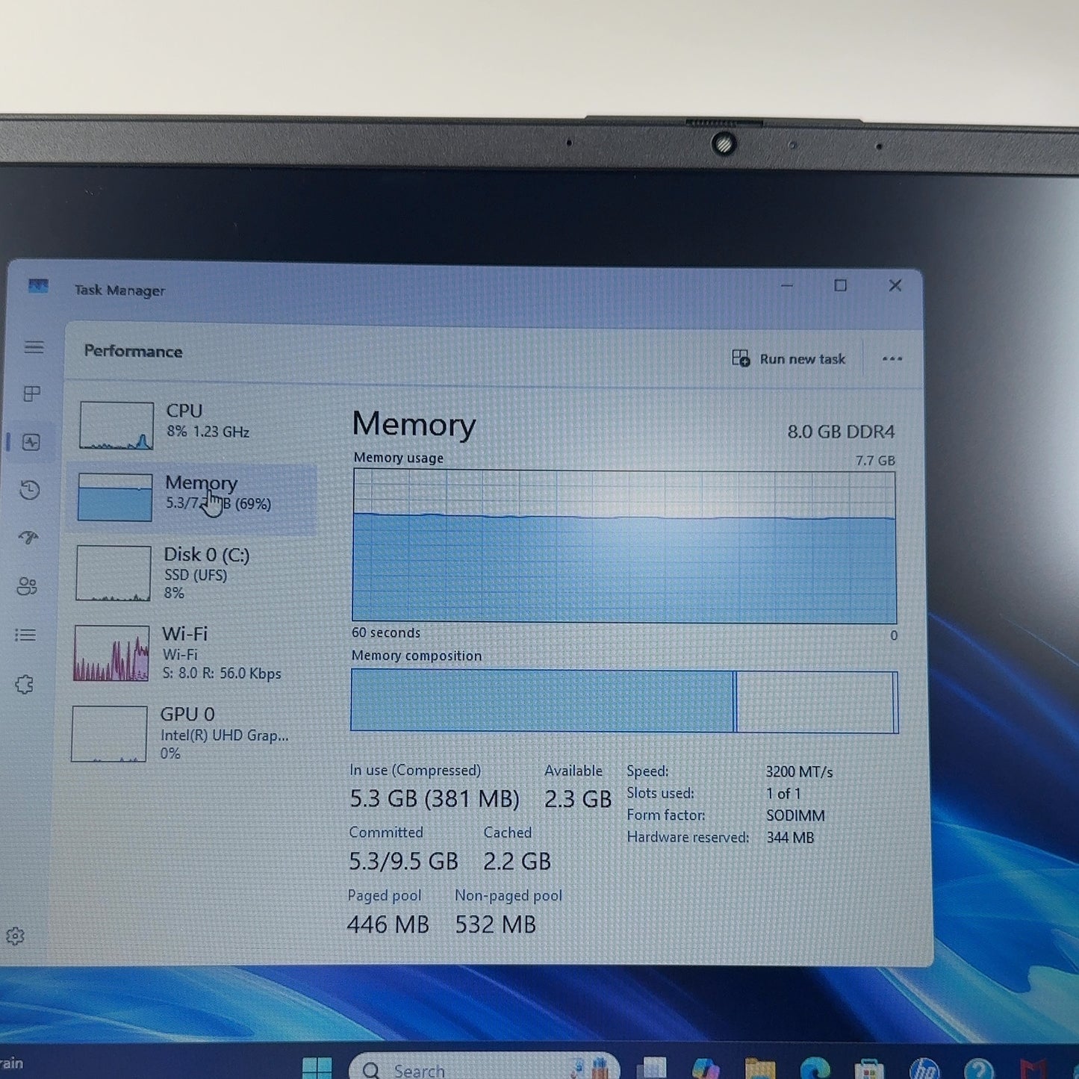Viewport: 1079px width, 1079px height.
Task: Open Task Manager Settings gear icon
Action: (x=15, y=936)
